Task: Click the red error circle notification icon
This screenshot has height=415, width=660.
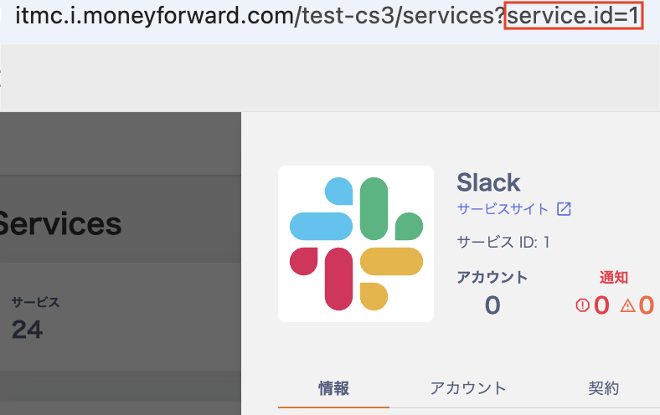Action: click(x=583, y=305)
